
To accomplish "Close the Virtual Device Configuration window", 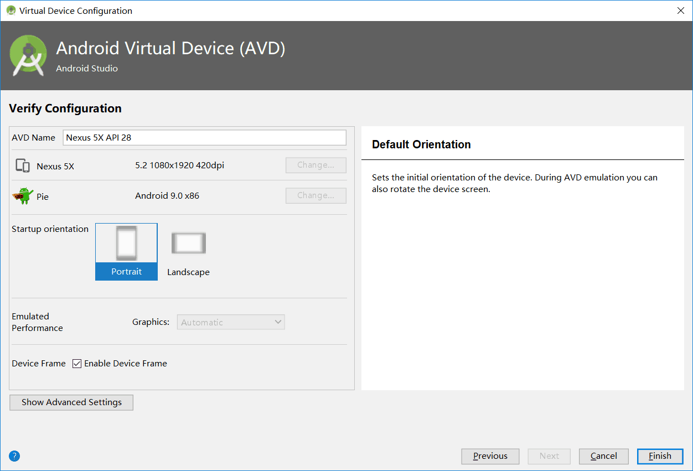I will click(x=680, y=11).
